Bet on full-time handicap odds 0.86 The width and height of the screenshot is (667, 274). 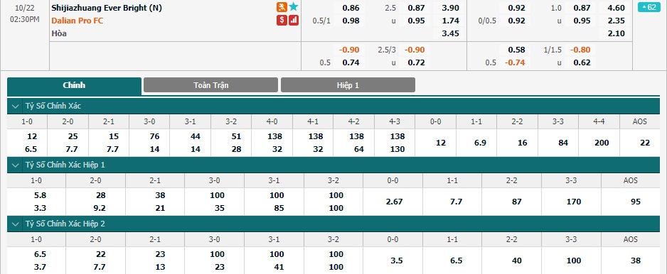coord(351,8)
